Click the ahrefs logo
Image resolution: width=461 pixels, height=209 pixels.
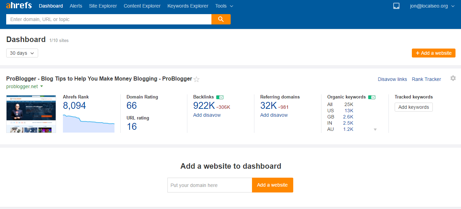(19, 6)
